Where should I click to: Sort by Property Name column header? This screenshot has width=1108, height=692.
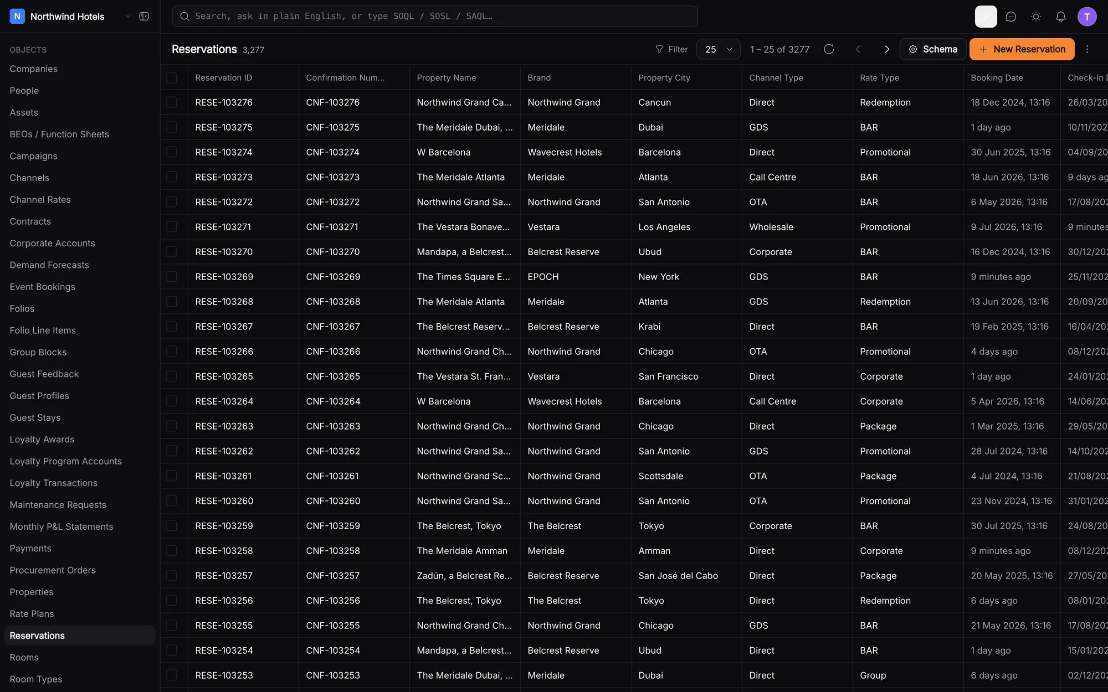coord(446,78)
